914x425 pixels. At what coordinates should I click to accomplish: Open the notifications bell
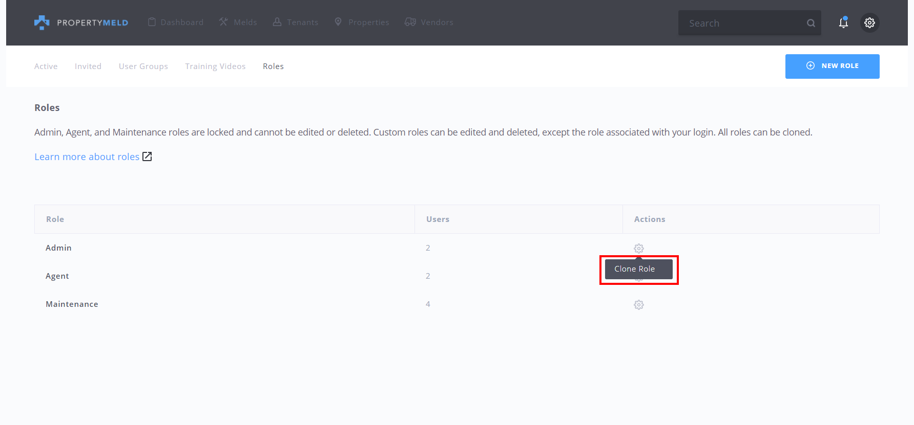pyautogui.click(x=843, y=23)
